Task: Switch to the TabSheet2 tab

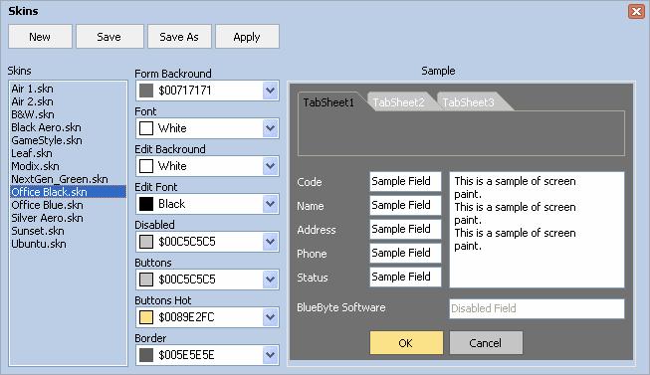Action: [398, 101]
